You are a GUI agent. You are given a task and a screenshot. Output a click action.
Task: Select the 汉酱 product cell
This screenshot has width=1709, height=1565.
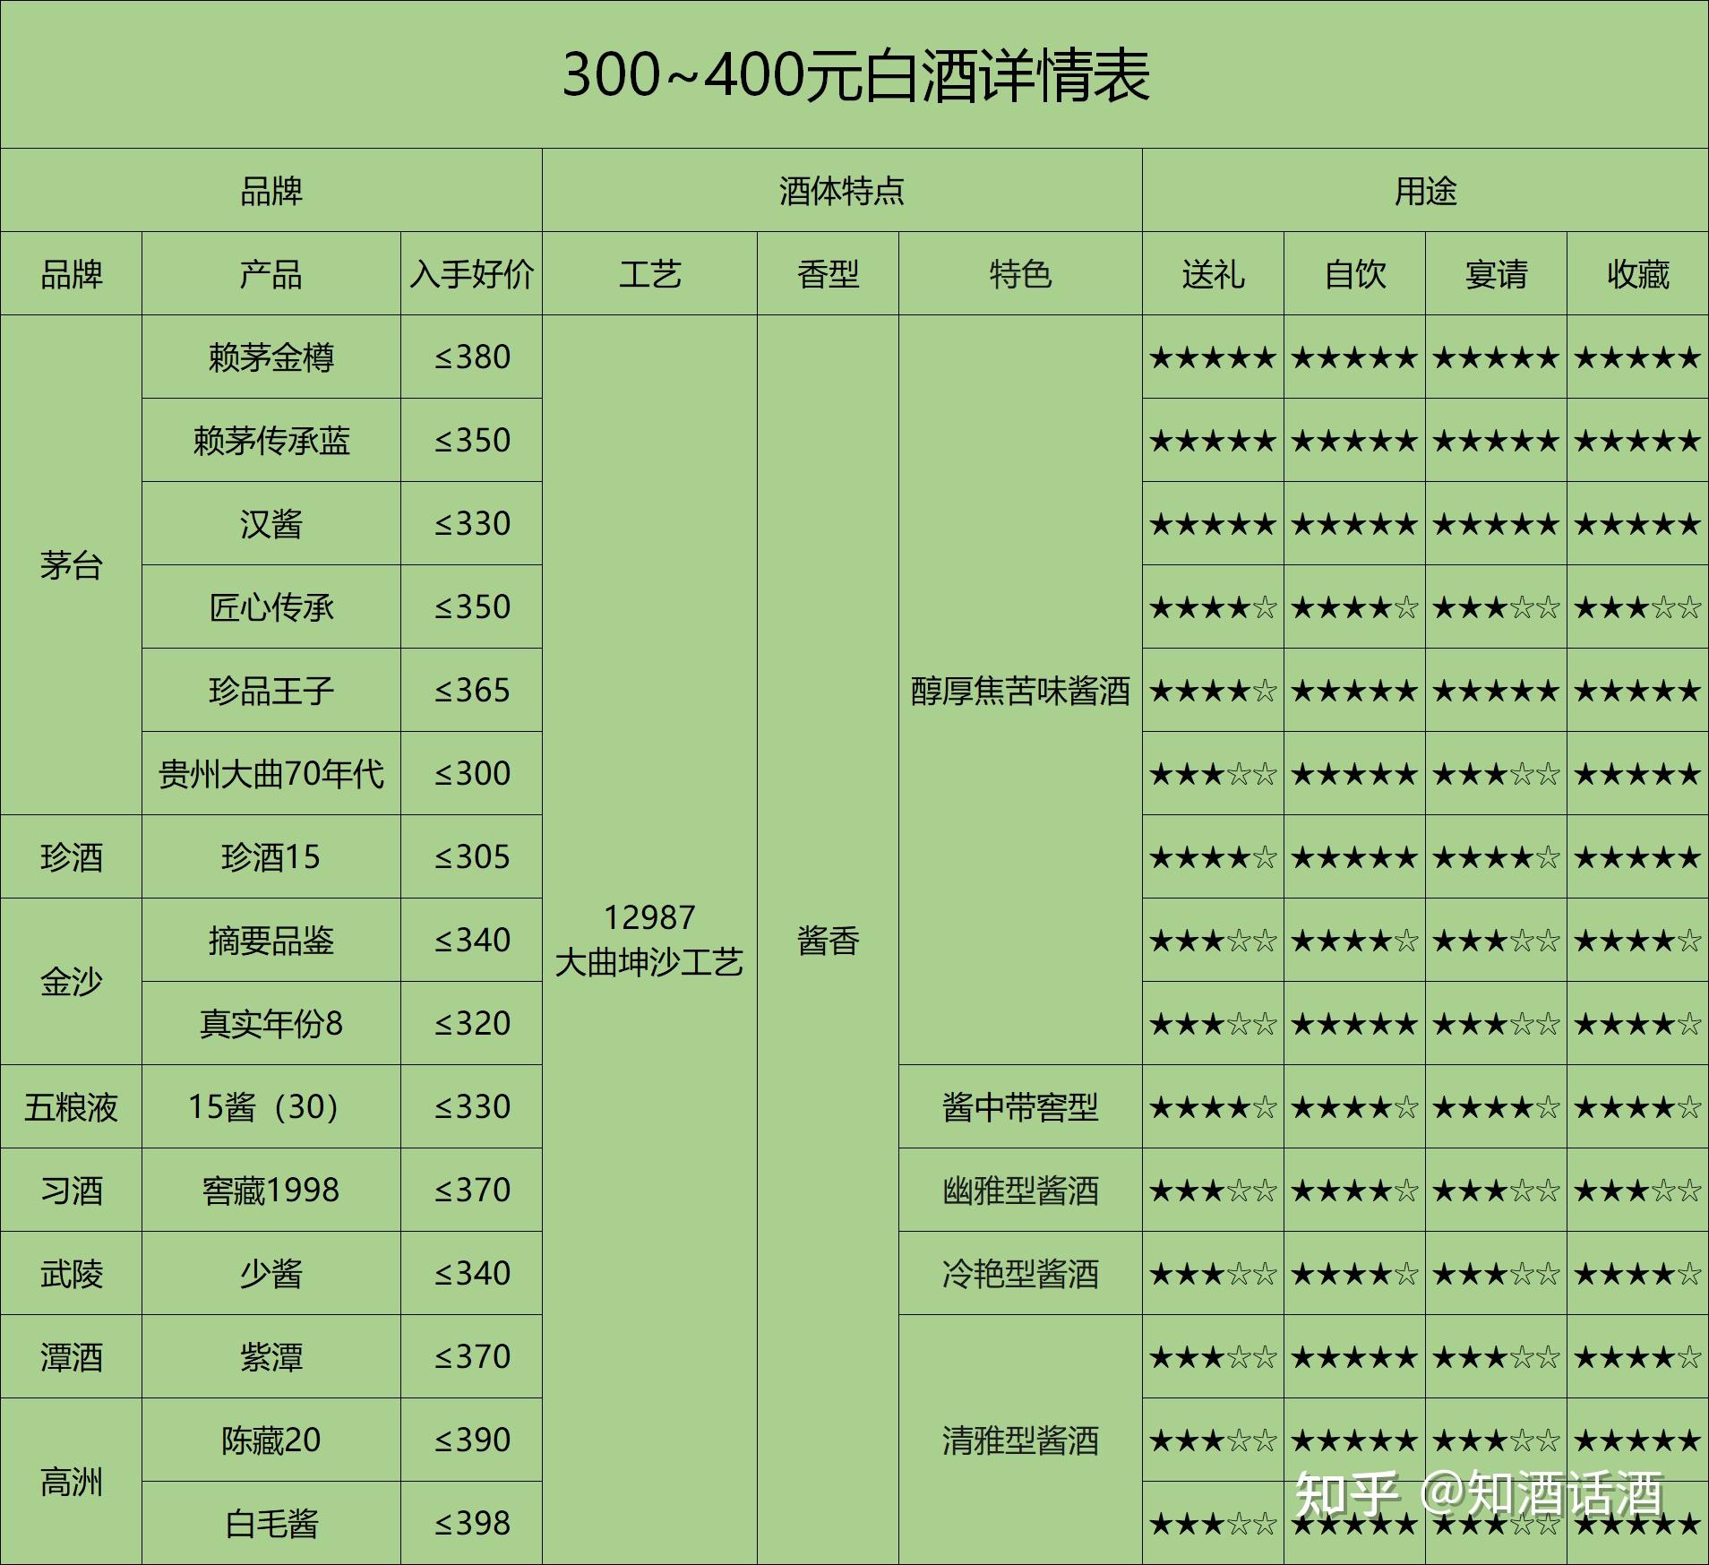tap(271, 523)
